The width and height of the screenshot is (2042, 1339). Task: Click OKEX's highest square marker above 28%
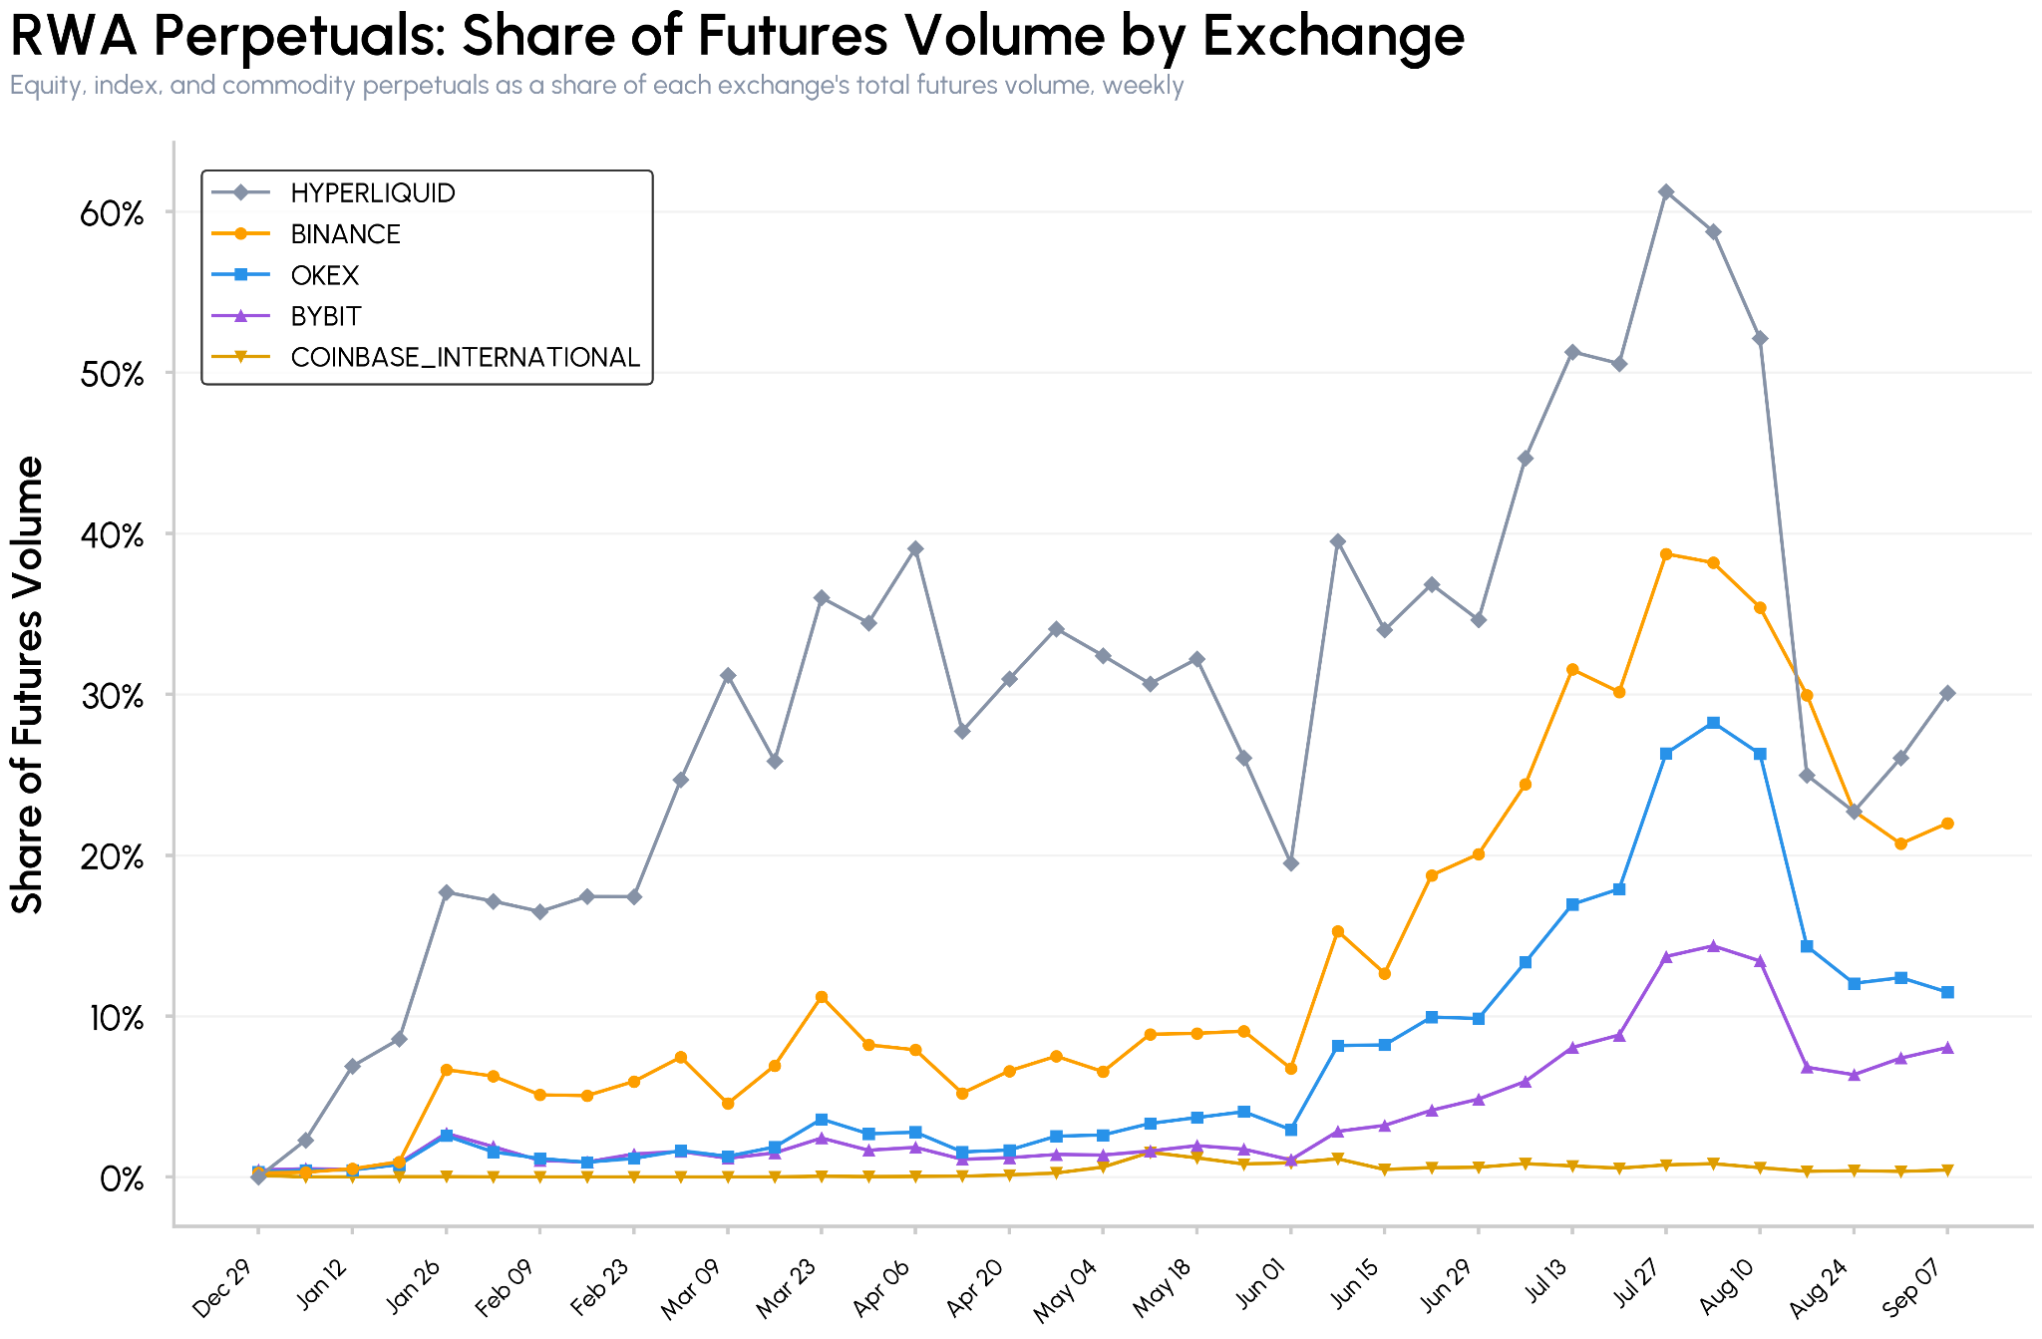1713,722
